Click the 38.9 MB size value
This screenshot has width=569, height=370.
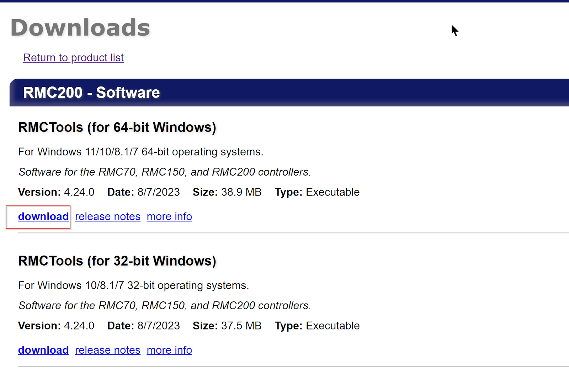tap(241, 192)
